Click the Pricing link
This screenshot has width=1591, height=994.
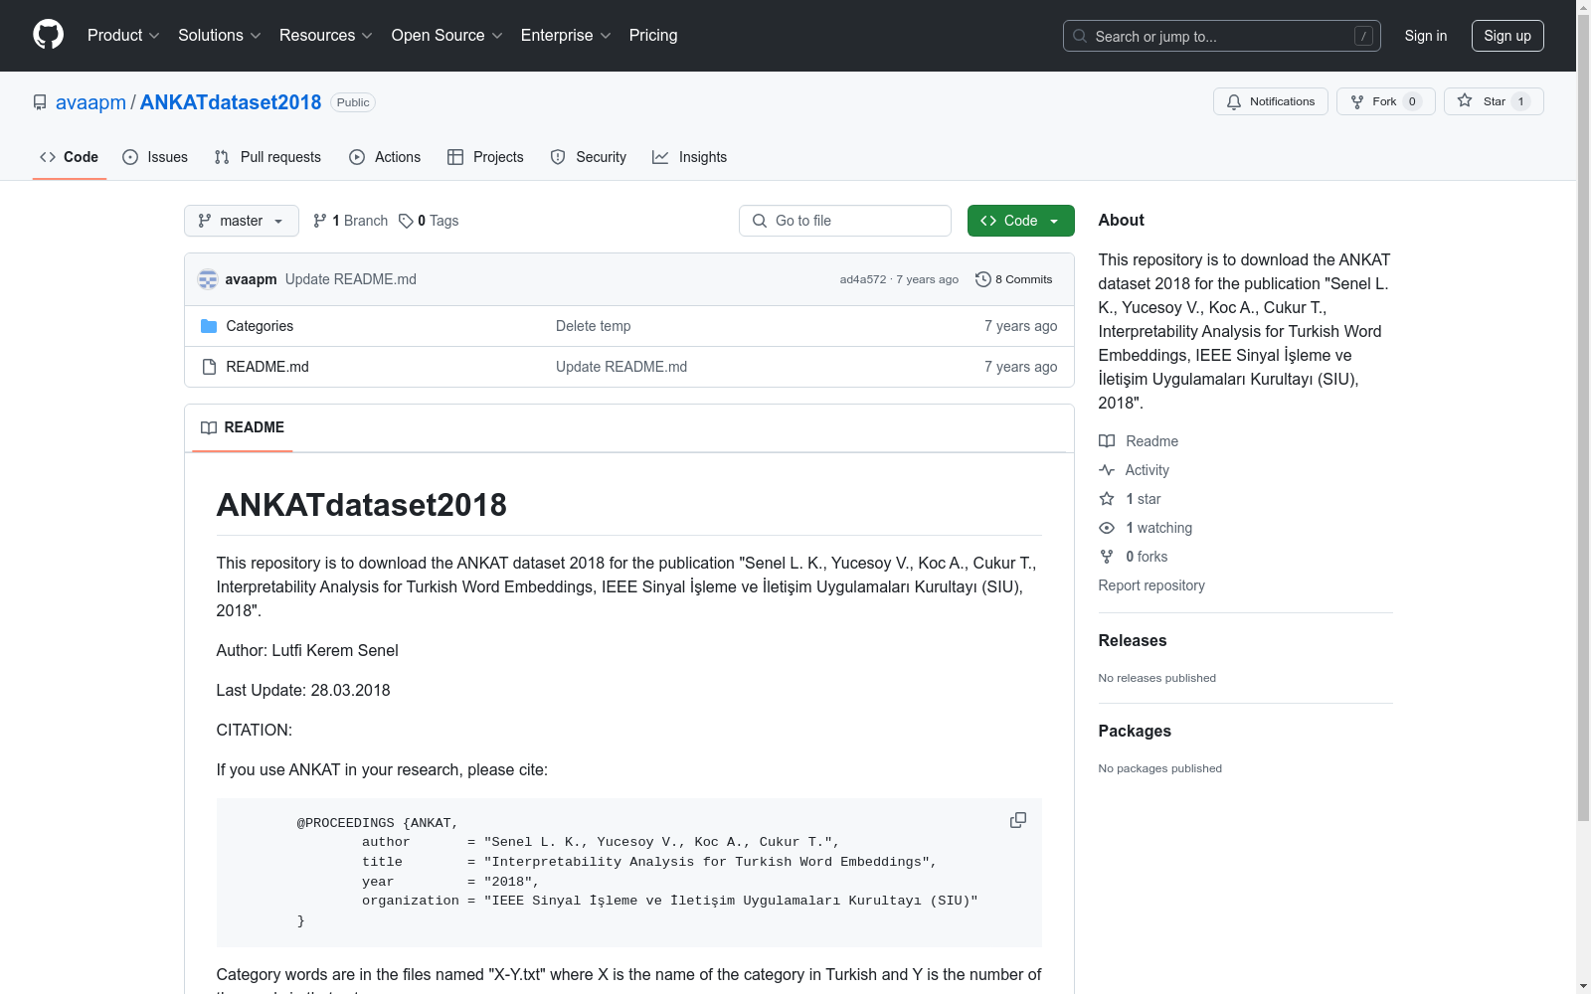(653, 35)
